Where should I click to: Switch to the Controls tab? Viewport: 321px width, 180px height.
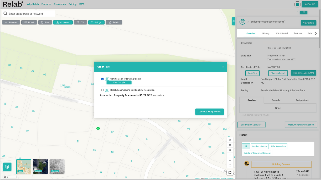click(x=276, y=100)
